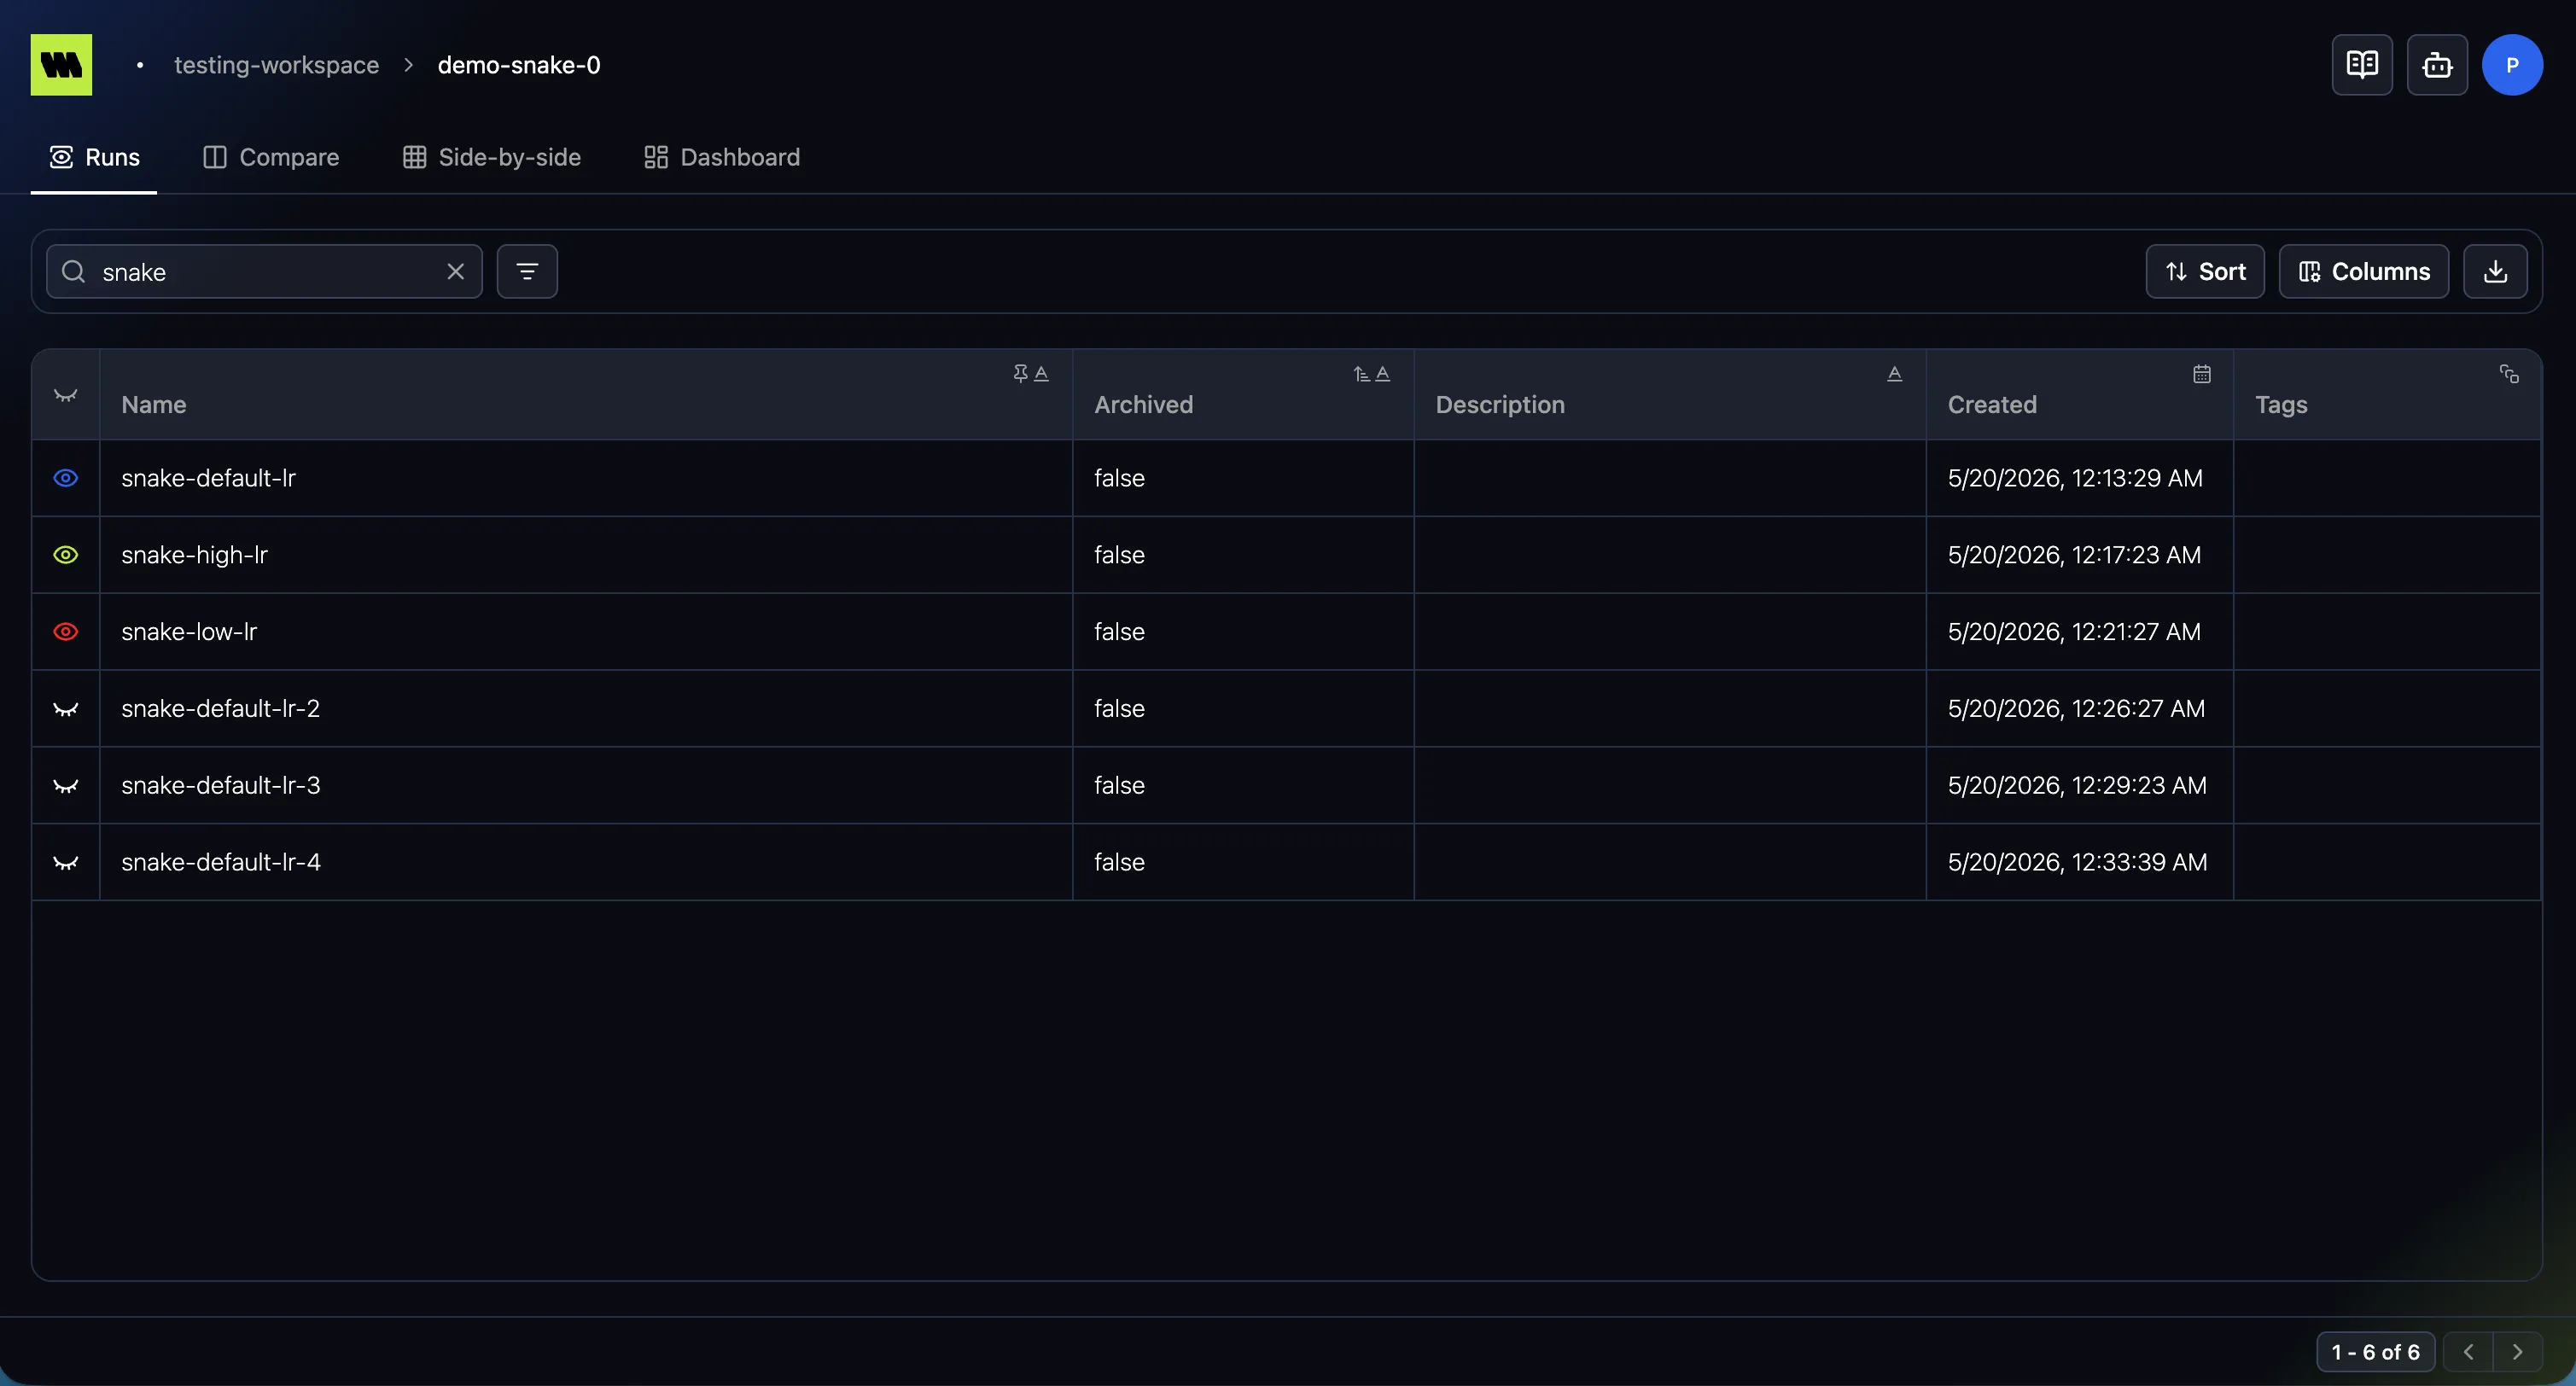Click into the search field containing 'snake'
2576x1386 pixels.
point(265,272)
